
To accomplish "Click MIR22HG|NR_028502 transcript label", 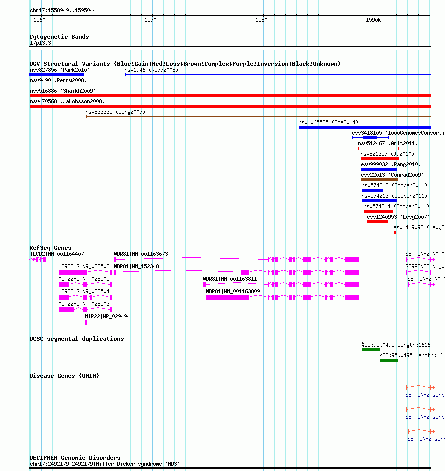I will 84,266.
